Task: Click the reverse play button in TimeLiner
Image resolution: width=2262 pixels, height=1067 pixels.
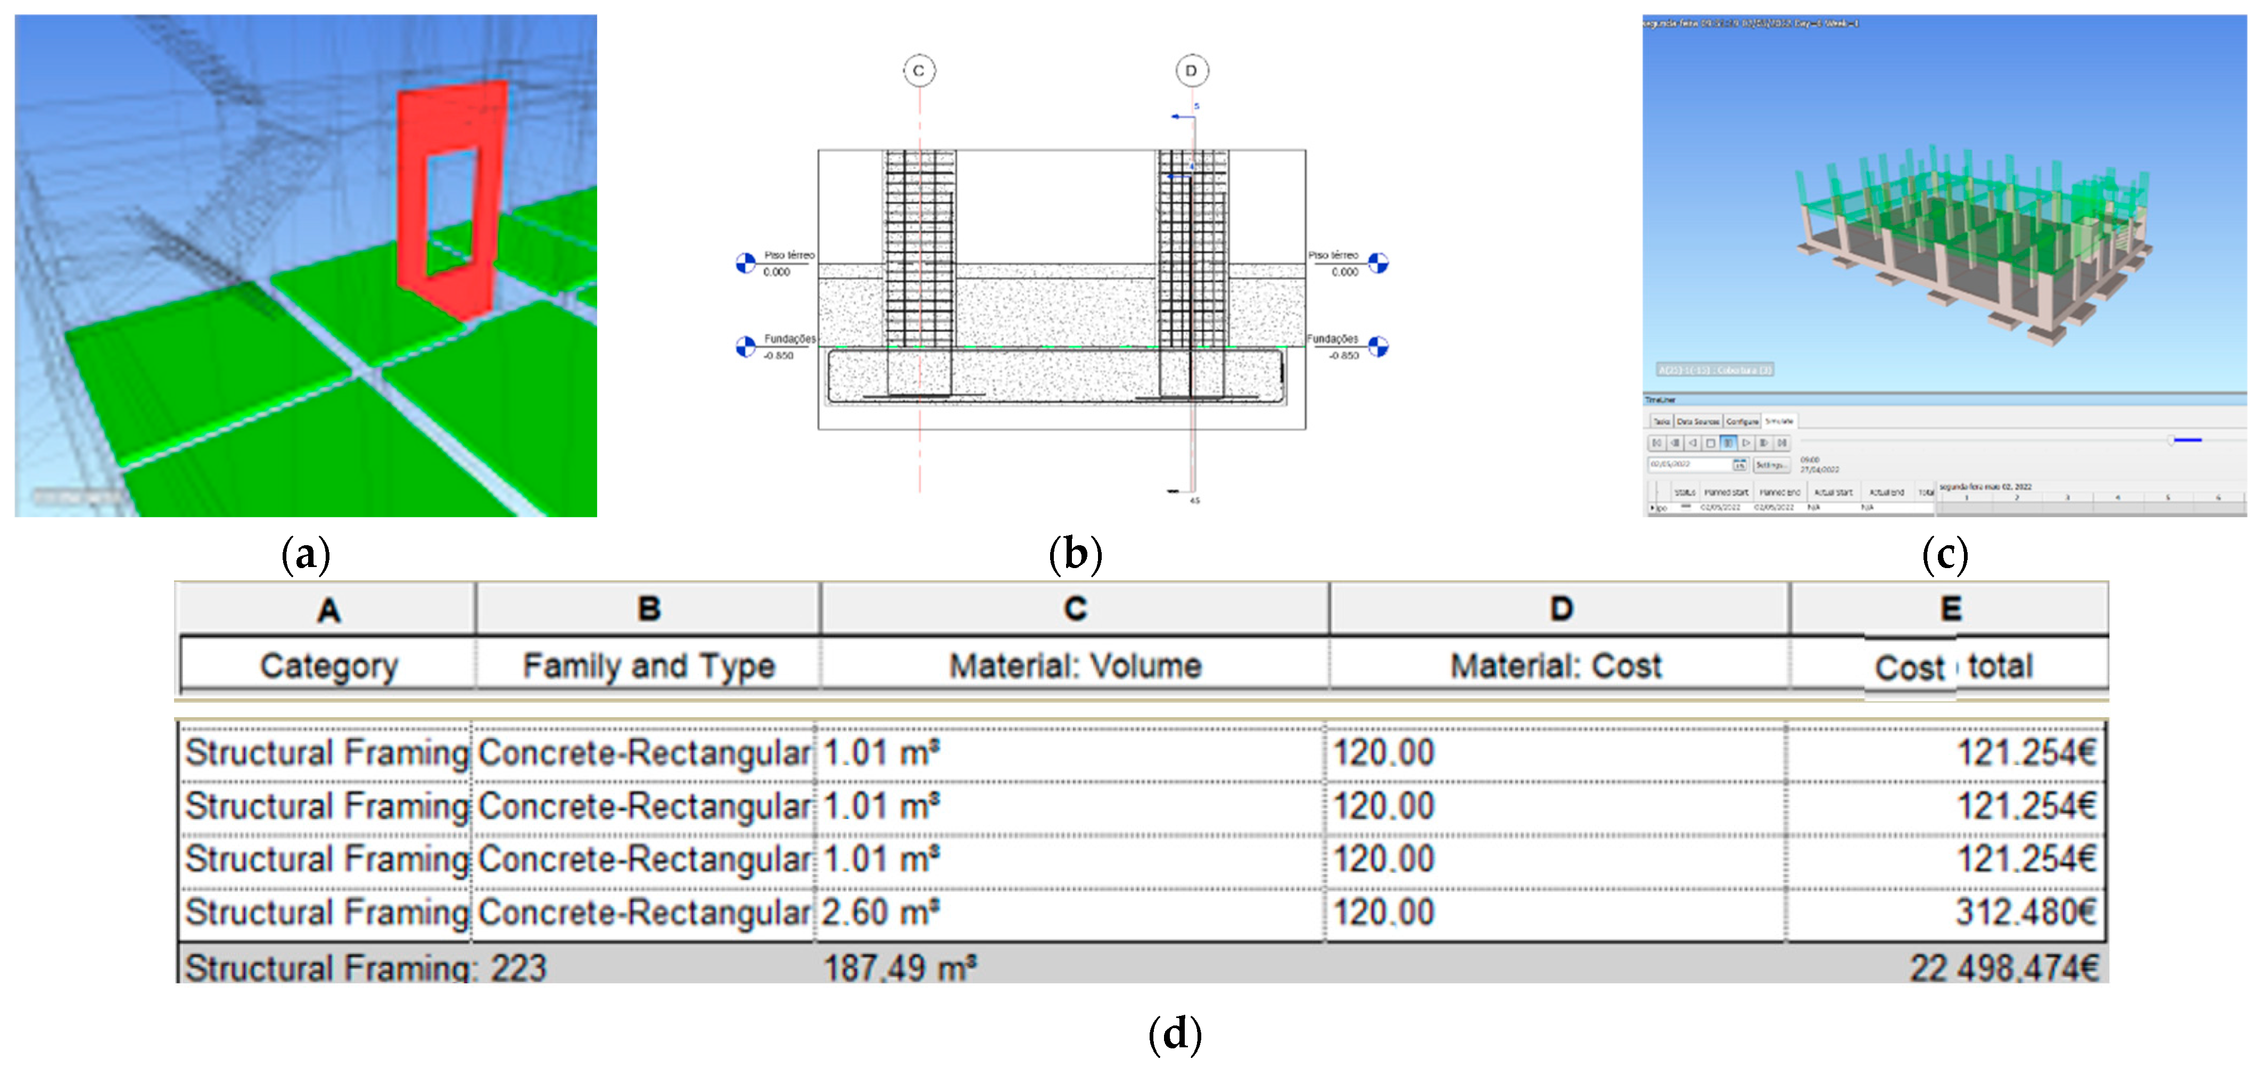Action: coord(1693,444)
